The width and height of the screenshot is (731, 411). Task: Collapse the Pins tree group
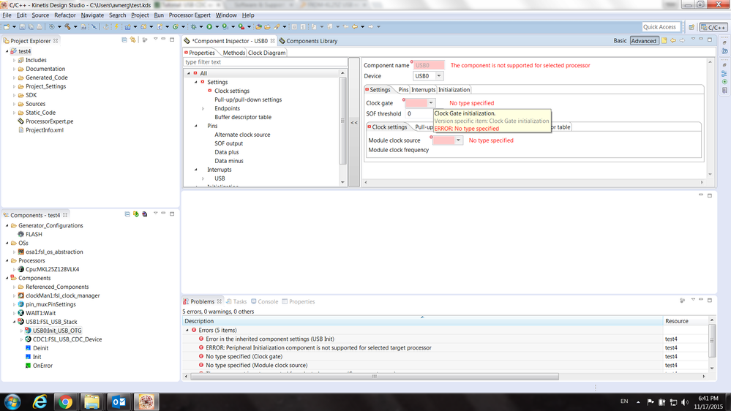(x=196, y=126)
